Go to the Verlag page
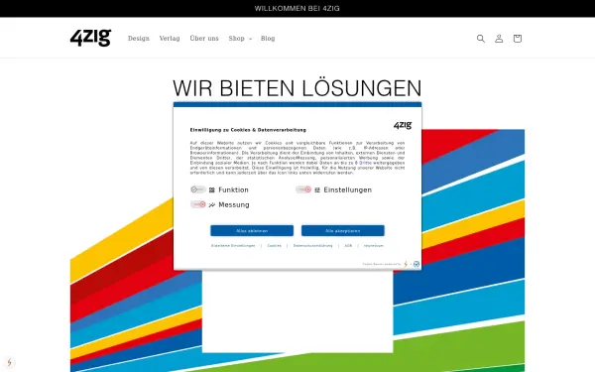This screenshot has height=372, width=595. (x=170, y=39)
